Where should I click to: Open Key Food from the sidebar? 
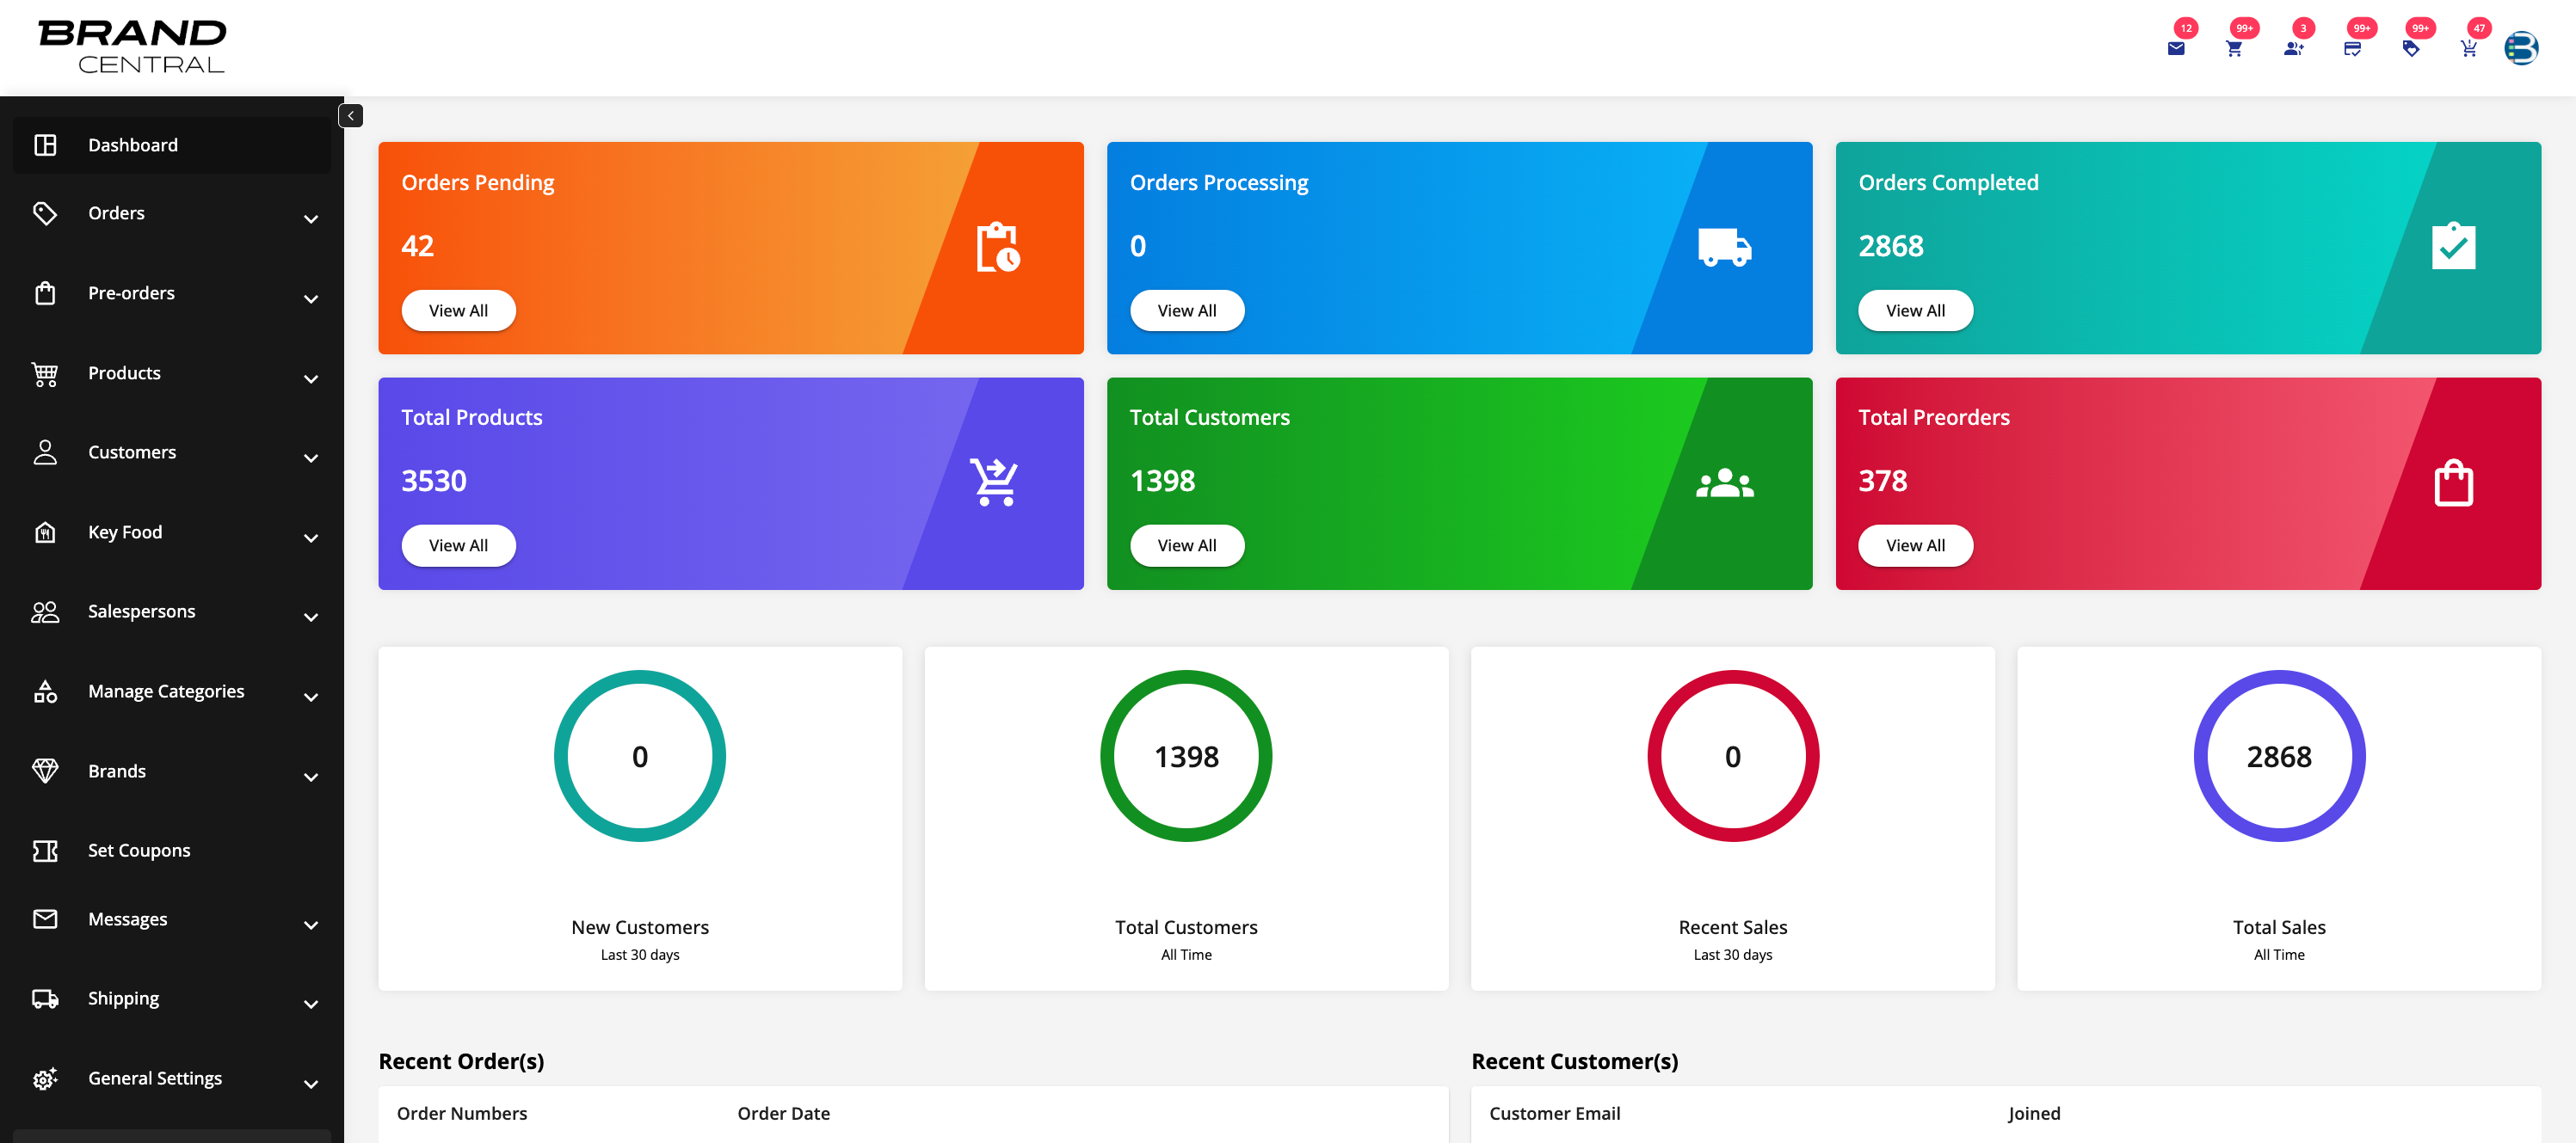tap(124, 532)
